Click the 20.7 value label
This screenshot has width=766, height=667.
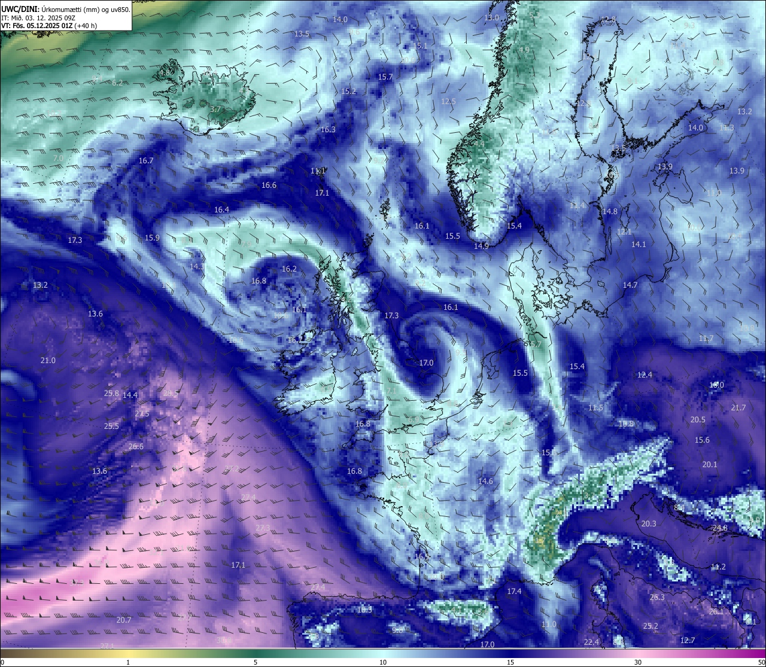[x=124, y=620]
